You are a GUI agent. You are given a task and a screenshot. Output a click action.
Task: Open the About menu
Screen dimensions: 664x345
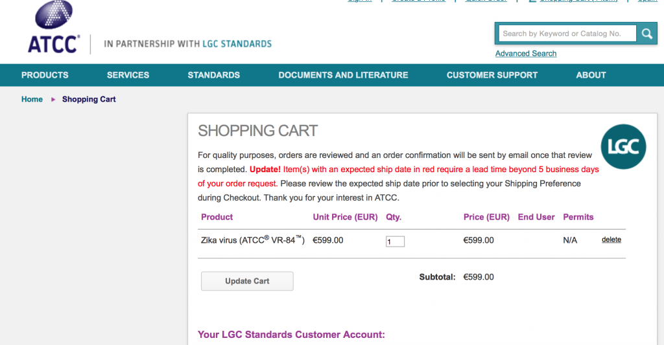tap(591, 75)
